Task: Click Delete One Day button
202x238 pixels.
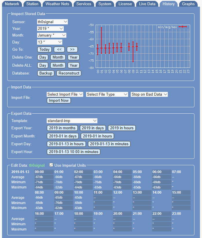Action: 43,57
